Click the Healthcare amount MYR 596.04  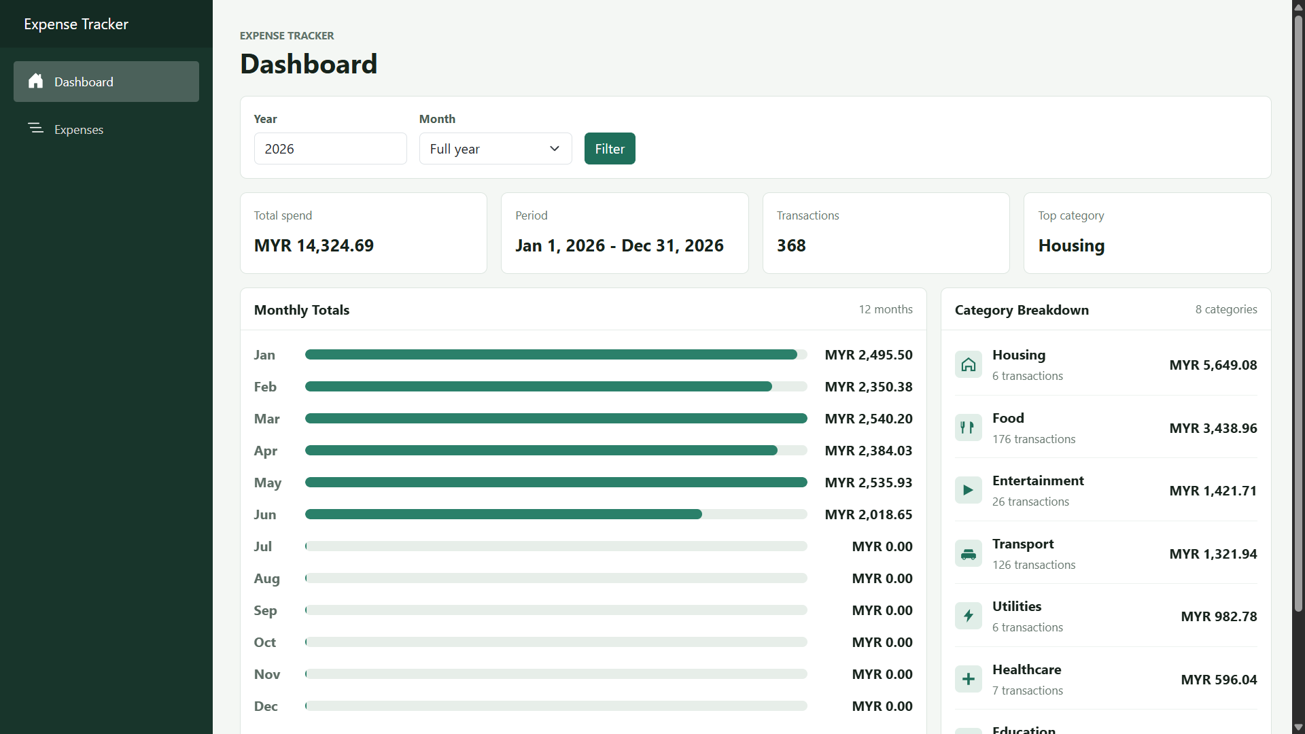1219,680
